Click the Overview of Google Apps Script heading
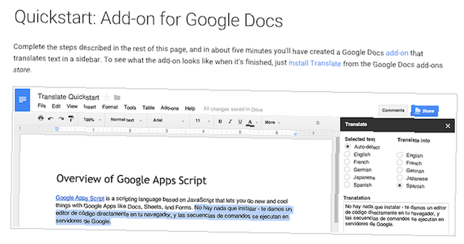The image size is (464, 244). (x=131, y=180)
